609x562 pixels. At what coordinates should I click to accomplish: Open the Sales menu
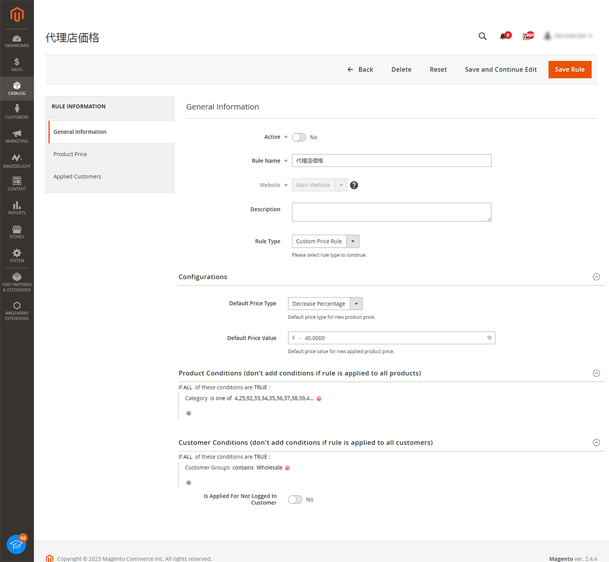pyautogui.click(x=17, y=65)
